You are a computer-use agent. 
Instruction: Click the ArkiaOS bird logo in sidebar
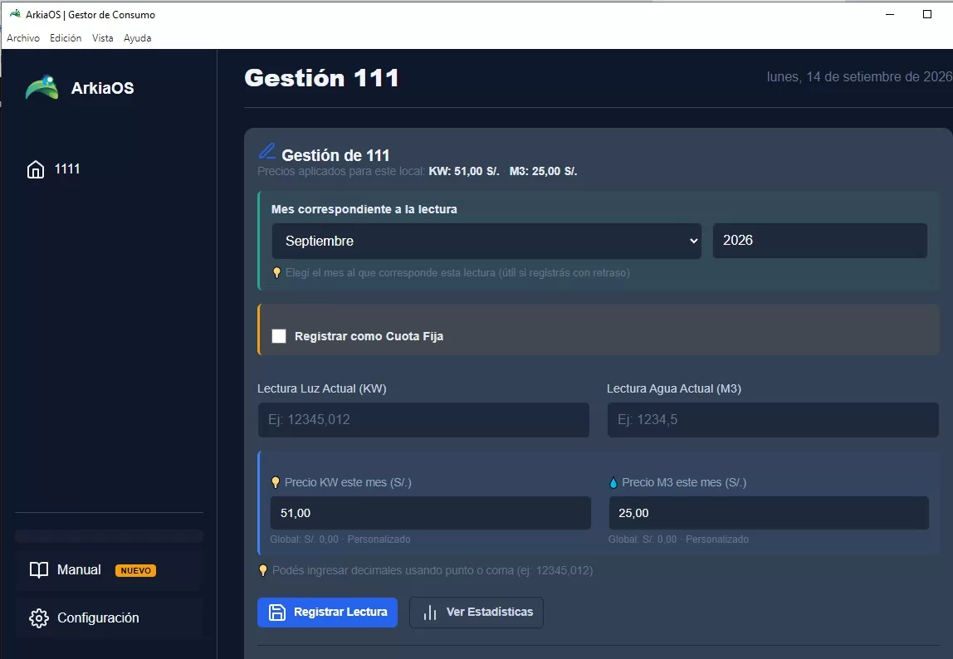point(42,87)
